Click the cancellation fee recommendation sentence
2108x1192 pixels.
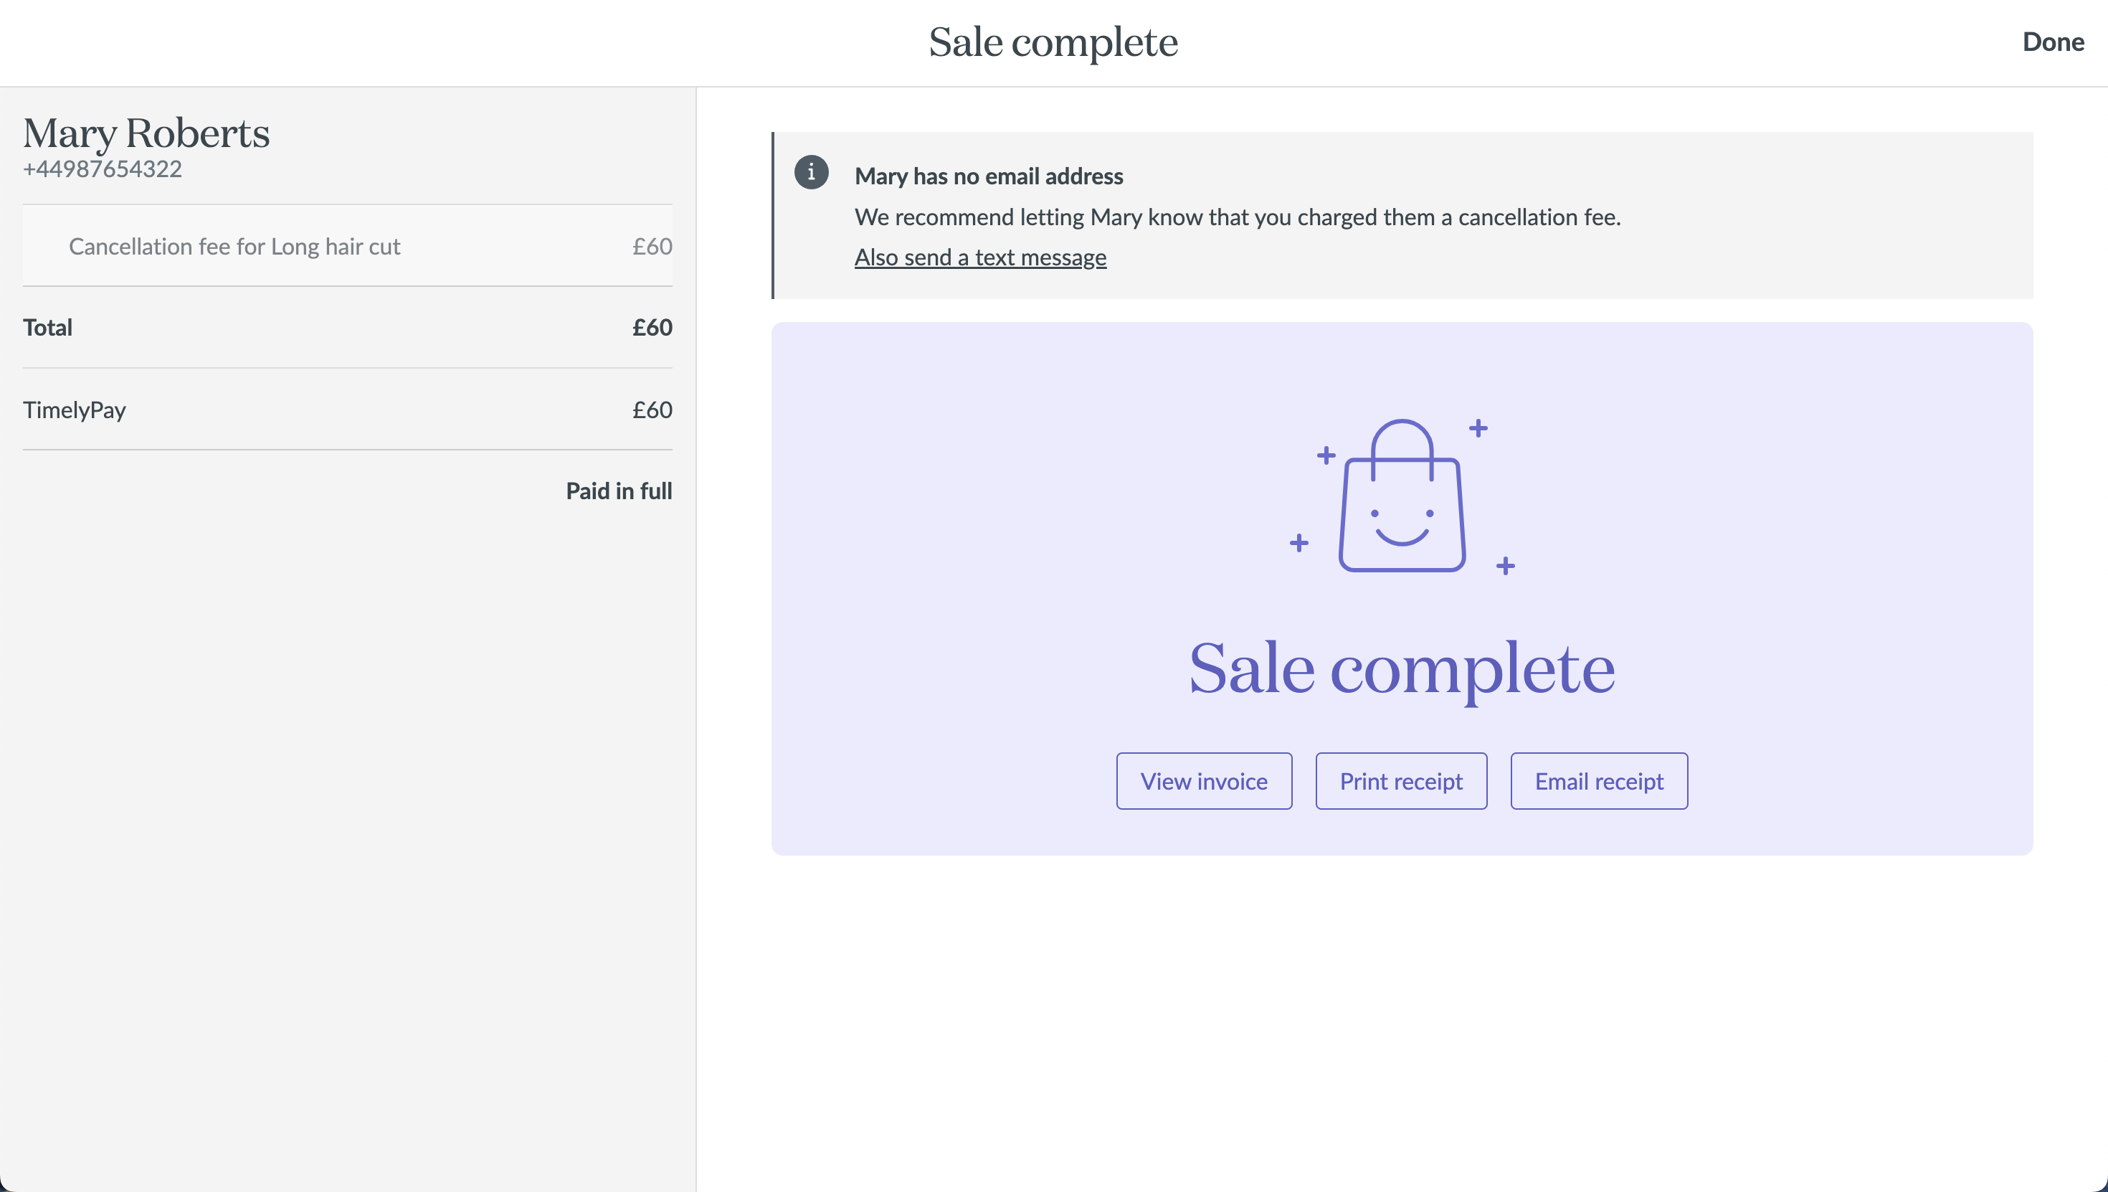point(1238,217)
